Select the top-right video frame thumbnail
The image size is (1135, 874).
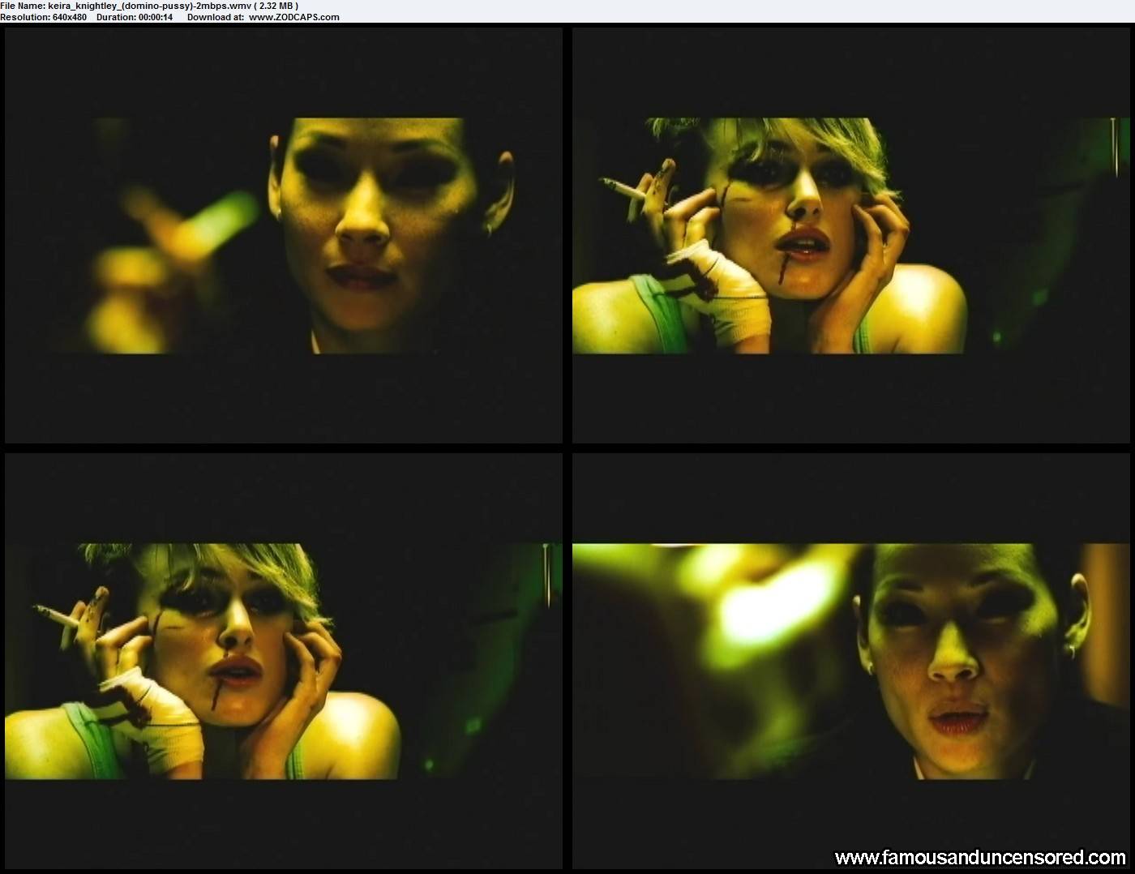point(850,235)
